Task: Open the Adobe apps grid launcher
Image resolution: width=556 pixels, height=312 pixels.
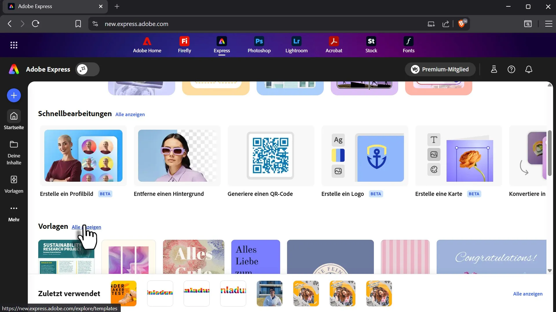Action: 14,45
